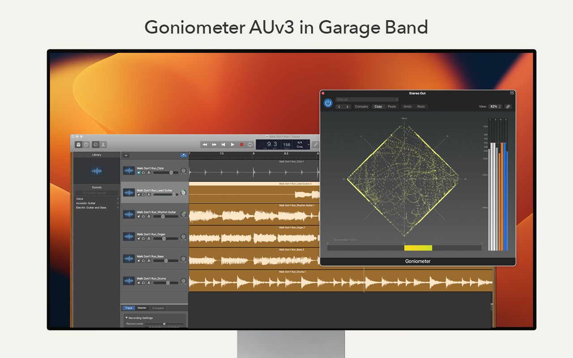The width and height of the screenshot is (573, 358).
Task: Toggle Smart Controls dial button
Action: tap(95, 145)
